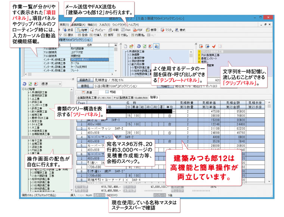Click the 書類名 button
284x217 pixels.
pos(85,86)
